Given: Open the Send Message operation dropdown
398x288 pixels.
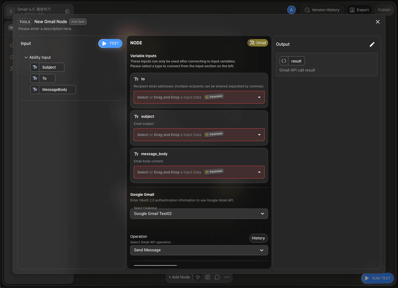Looking at the screenshot, I should (199, 250).
